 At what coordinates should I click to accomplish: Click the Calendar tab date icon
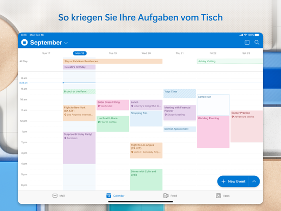tap(108, 196)
